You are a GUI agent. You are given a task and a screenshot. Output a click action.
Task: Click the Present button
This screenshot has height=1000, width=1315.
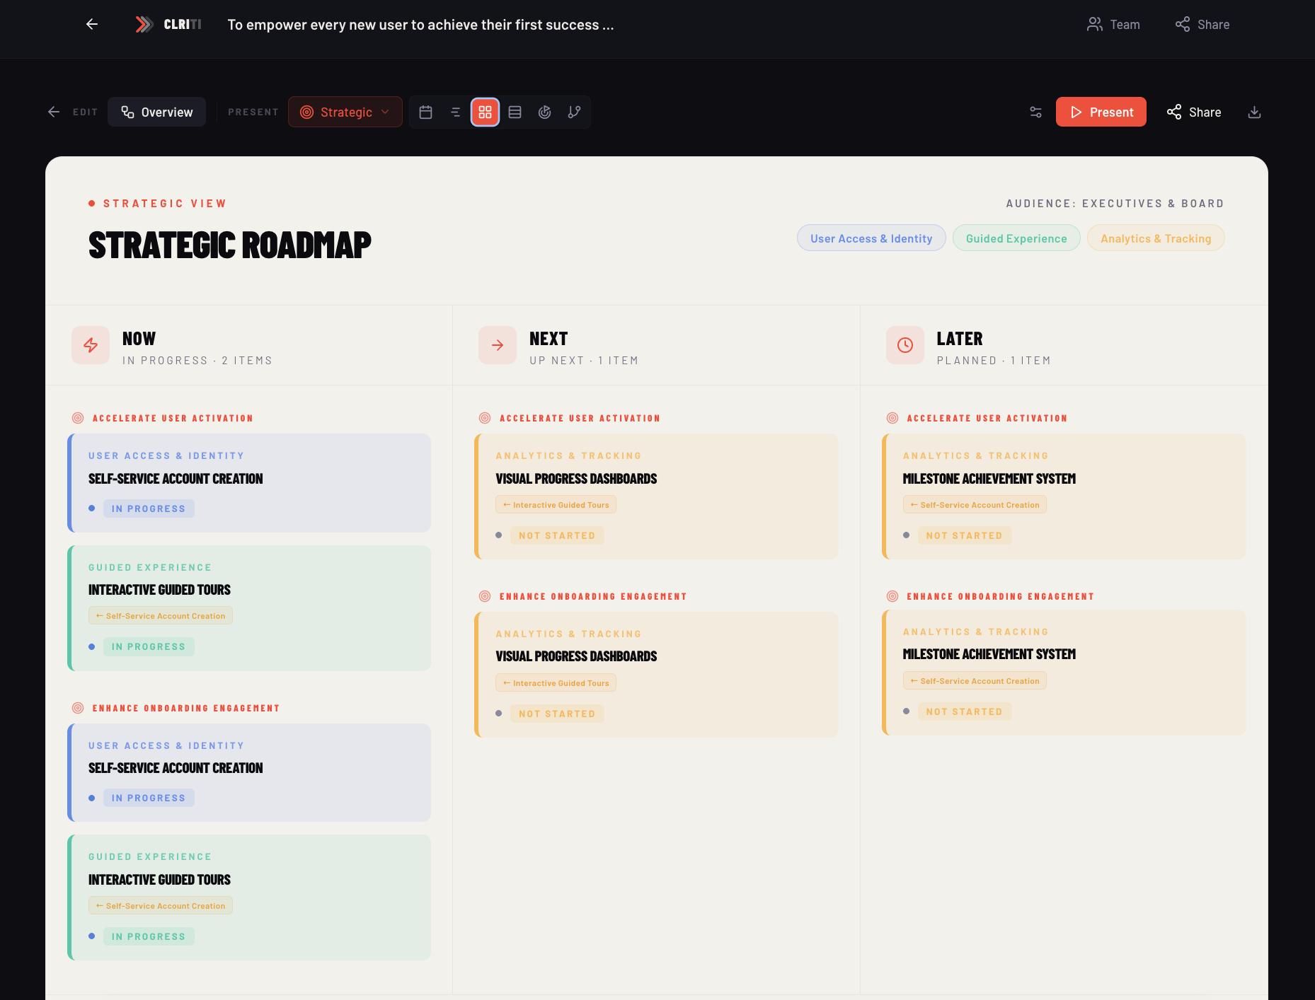coord(1101,112)
